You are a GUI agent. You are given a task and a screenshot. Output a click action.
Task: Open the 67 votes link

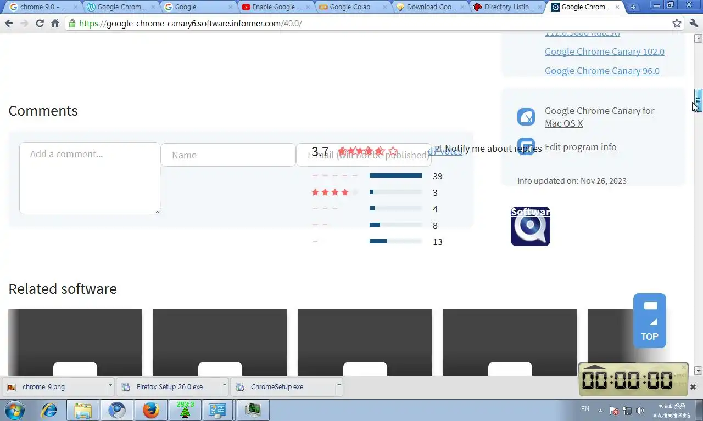pyautogui.click(x=445, y=151)
